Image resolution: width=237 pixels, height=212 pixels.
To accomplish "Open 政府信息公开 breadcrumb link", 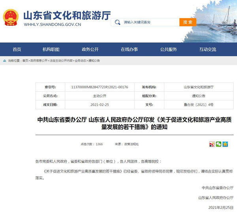I will [x=39, y=61].
